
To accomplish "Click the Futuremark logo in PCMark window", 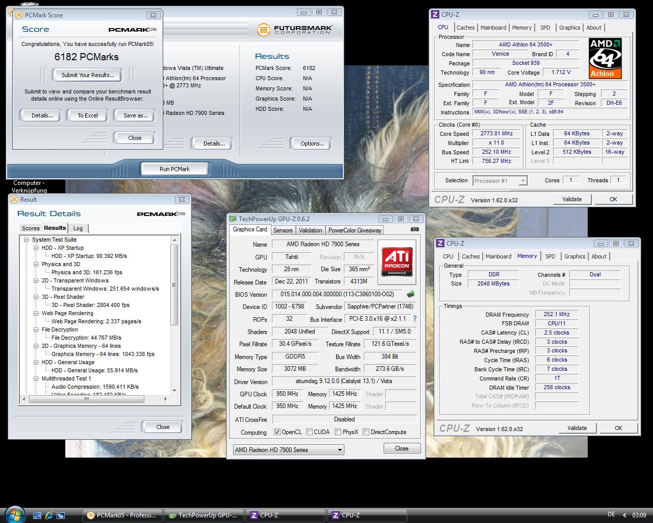I will pos(294,30).
